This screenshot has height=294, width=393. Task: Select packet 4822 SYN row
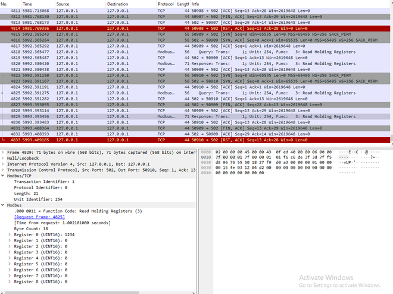(x=195, y=75)
